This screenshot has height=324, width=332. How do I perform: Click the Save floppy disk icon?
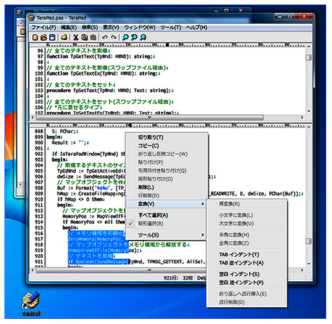click(52, 38)
